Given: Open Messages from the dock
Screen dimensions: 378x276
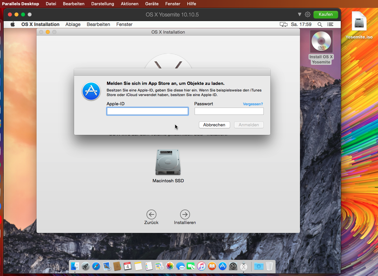Looking at the screenshot, I should [x=180, y=266].
